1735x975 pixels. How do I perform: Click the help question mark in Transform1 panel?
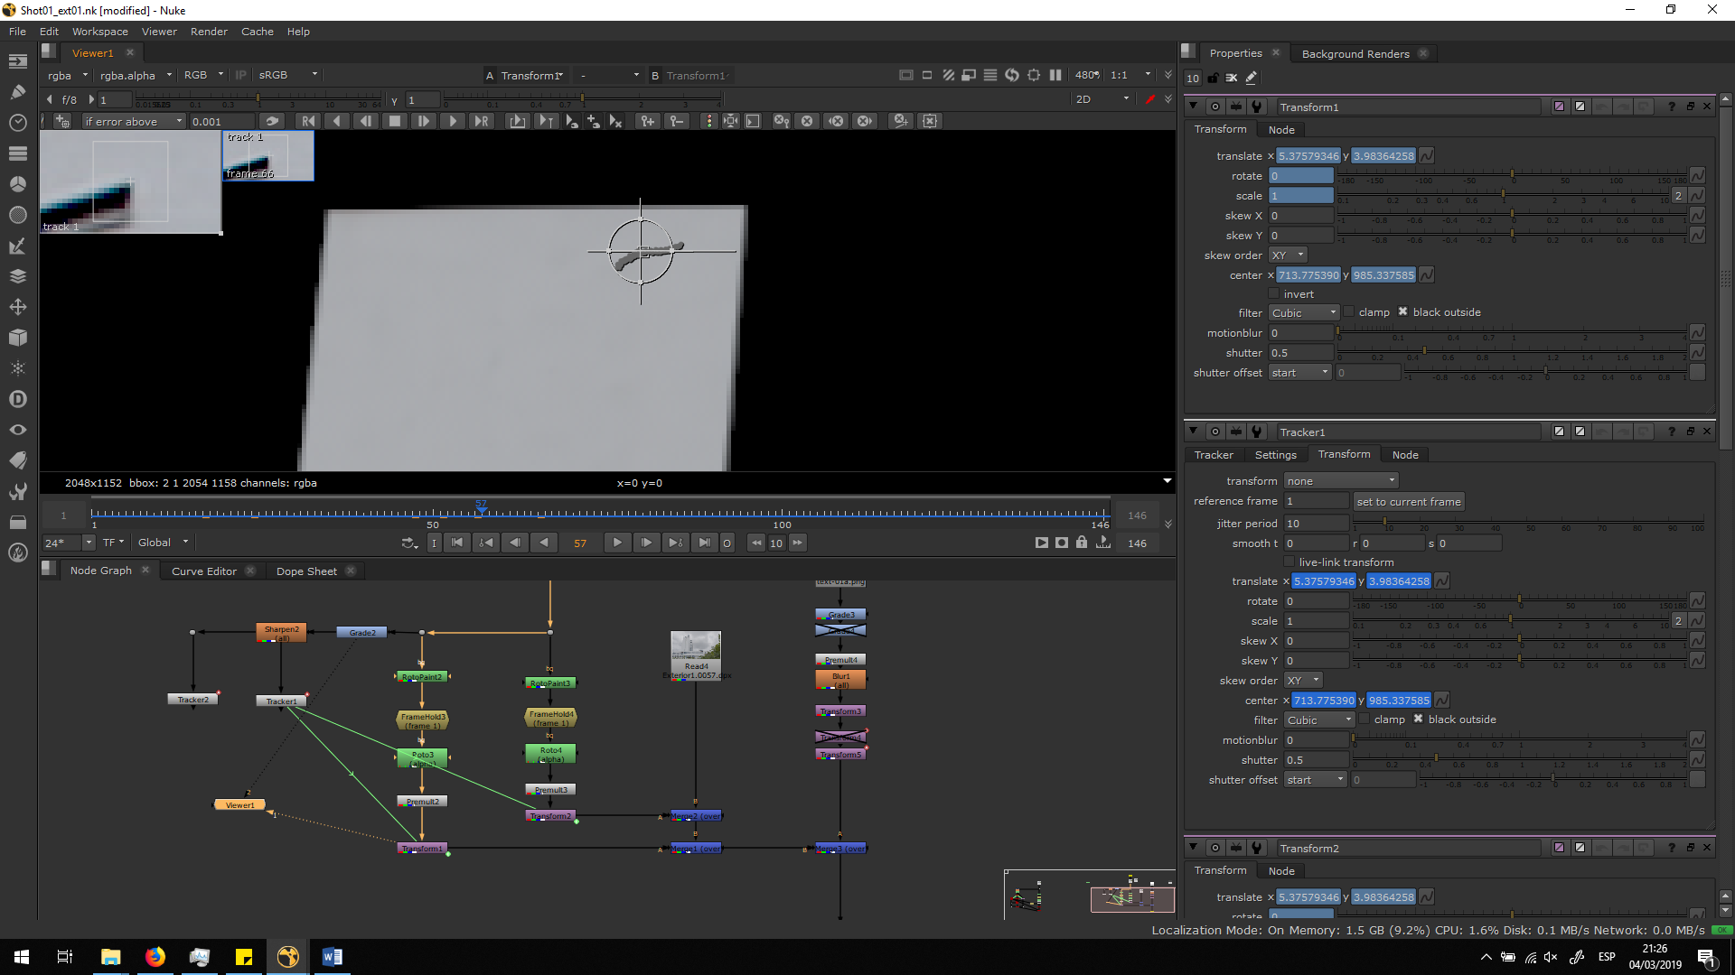coord(1671,107)
